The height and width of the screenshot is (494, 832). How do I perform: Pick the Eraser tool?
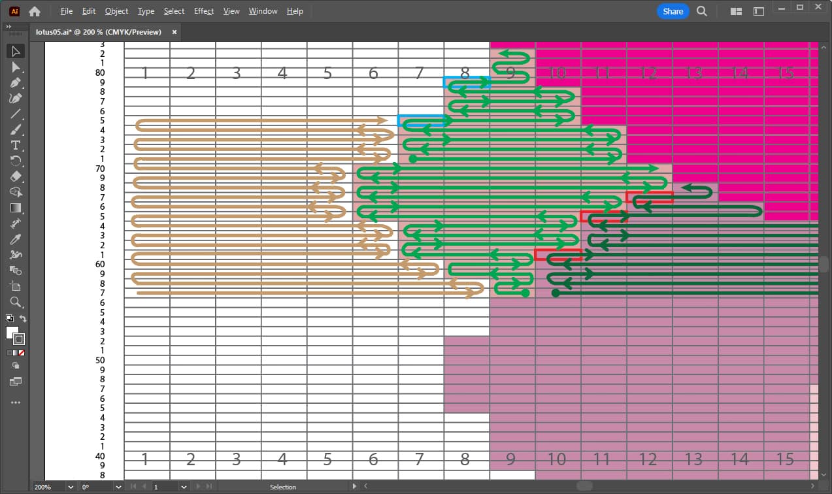[x=16, y=176]
